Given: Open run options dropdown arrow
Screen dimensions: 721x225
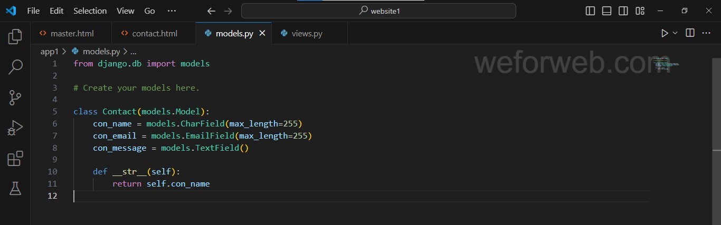Looking at the screenshot, I should point(675,33).
